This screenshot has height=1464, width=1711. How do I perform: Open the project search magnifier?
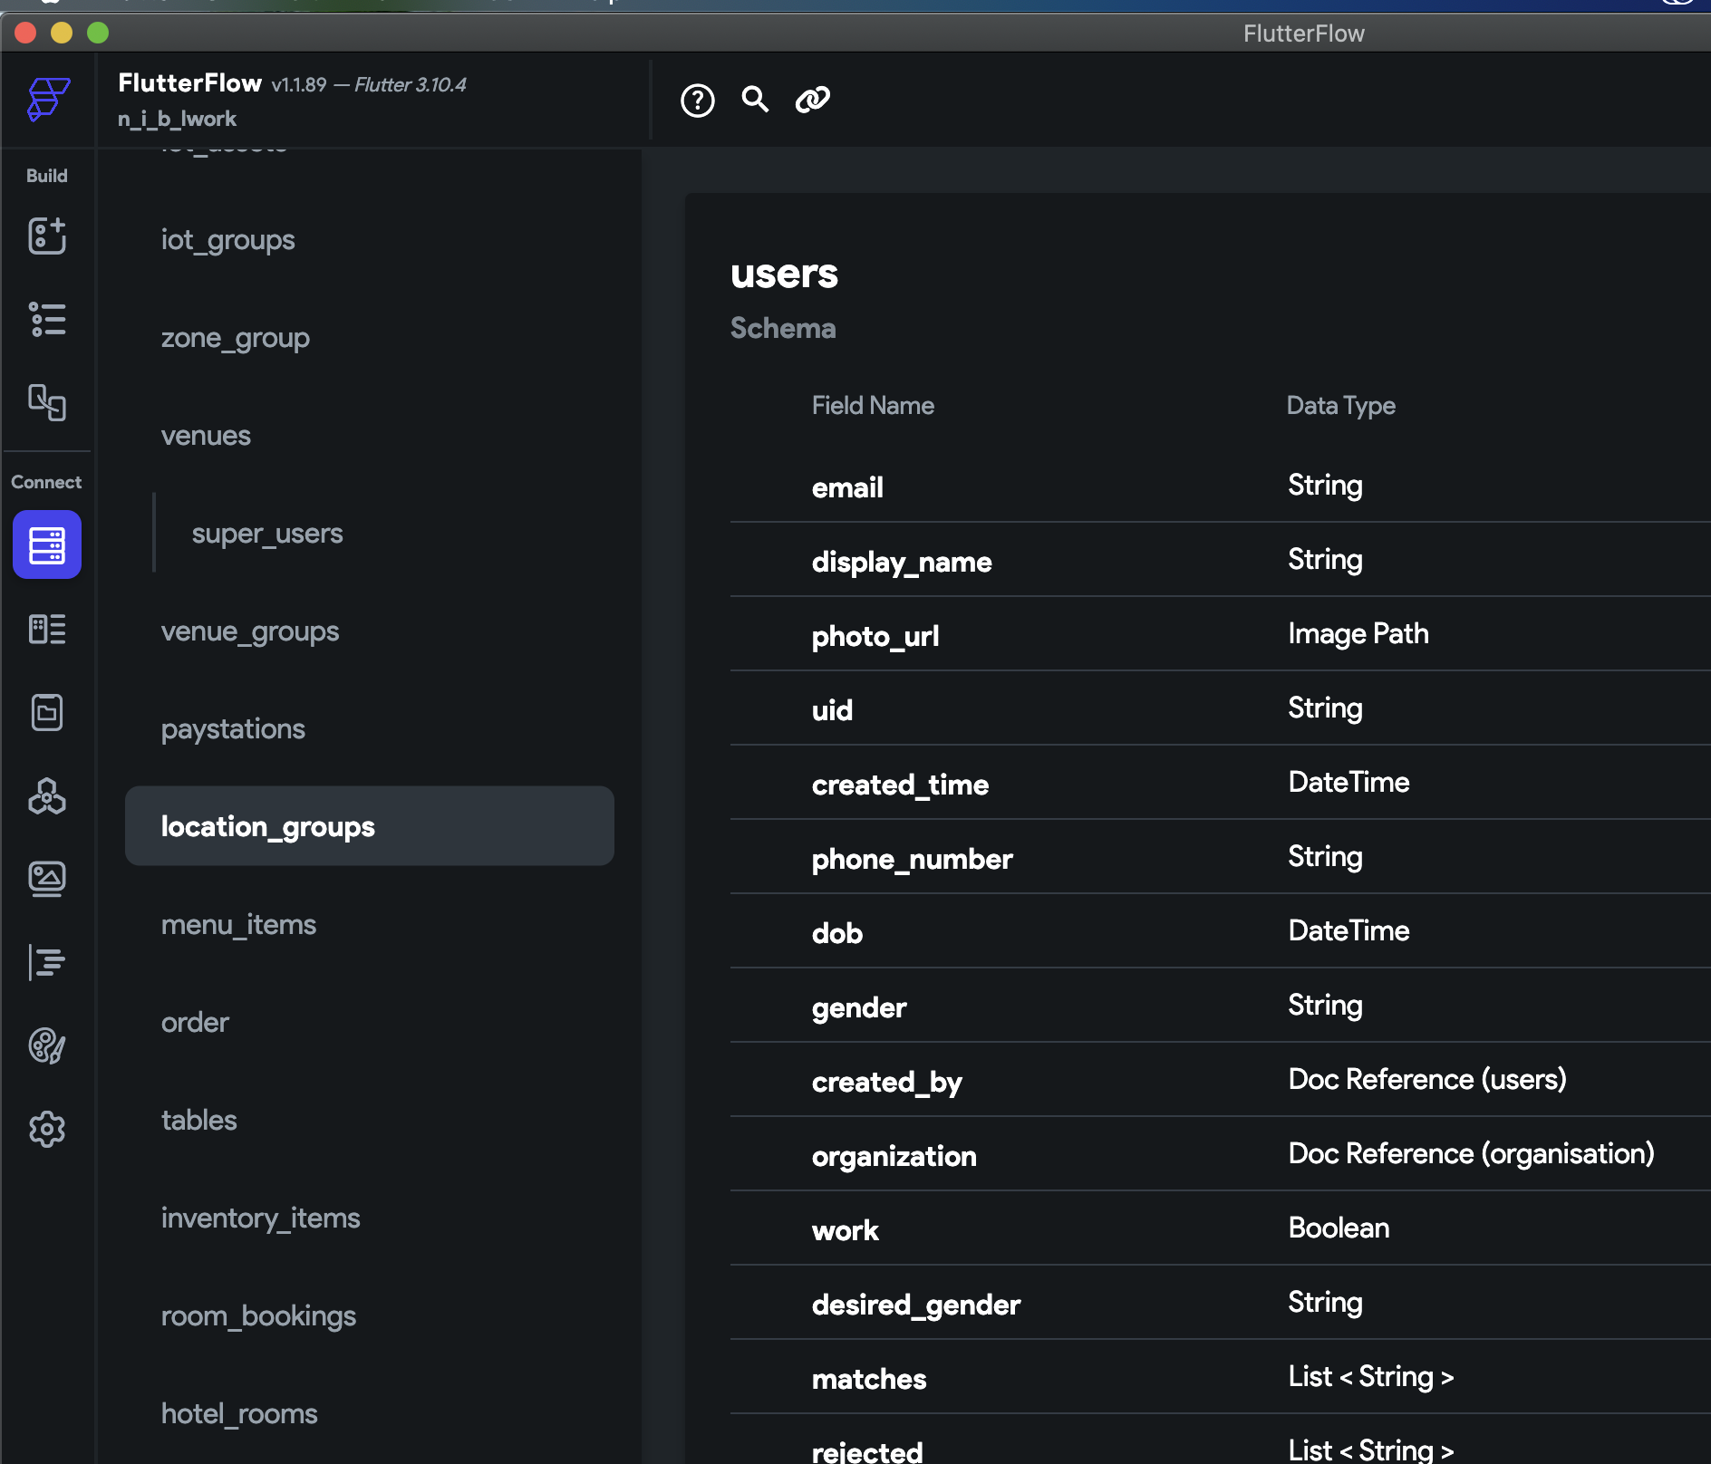(x=755, y=101)
